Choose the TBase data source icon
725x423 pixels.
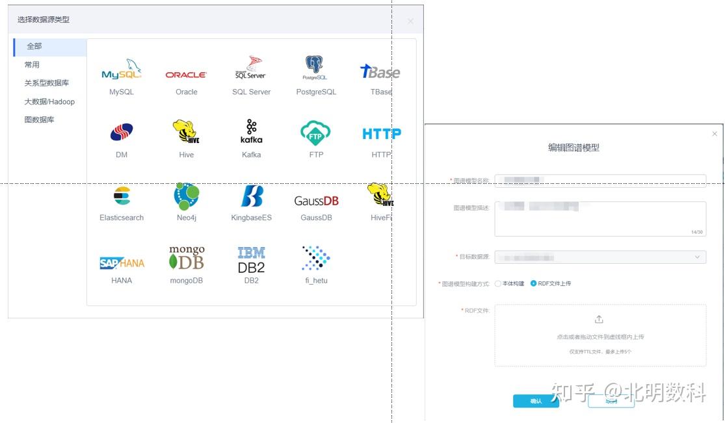click(380, 71)
